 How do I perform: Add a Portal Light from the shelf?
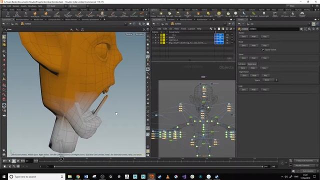coord(253,14)
